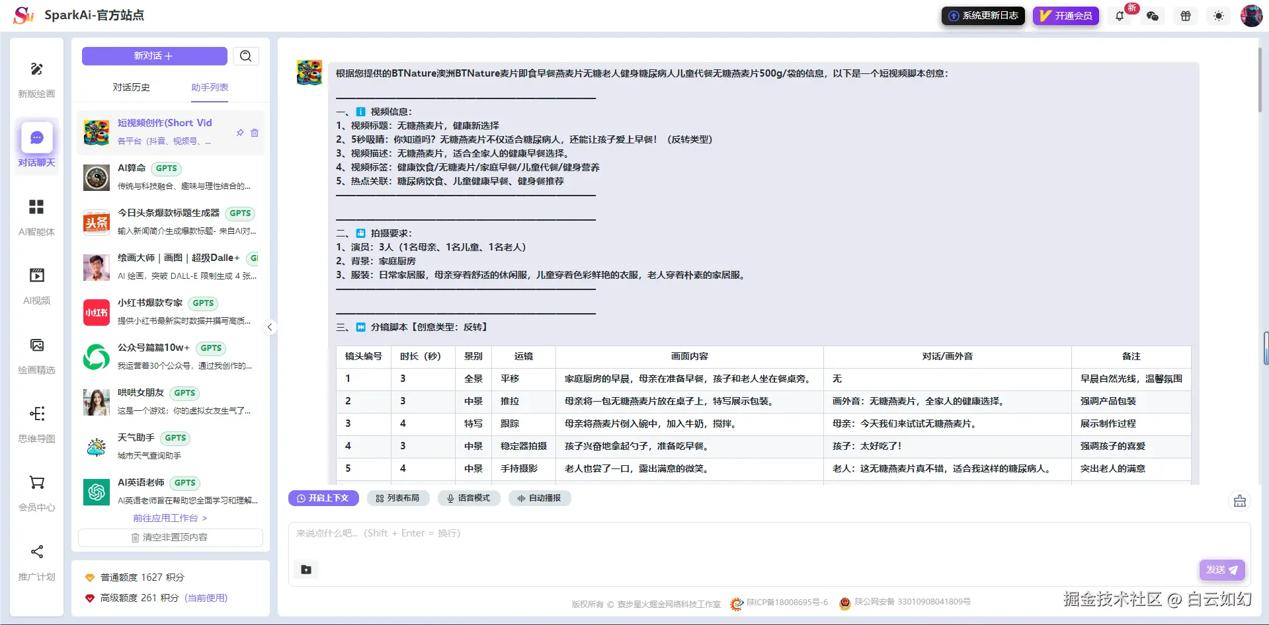Screen dimensions: 1269x625
Task: Collapse the sidebar with the chevron handle
Action: coord(270,327)
